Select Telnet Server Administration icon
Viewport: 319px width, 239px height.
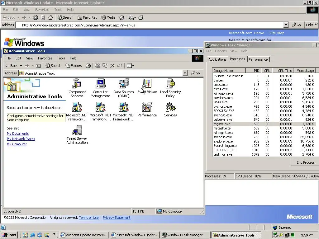click(77, 130)
